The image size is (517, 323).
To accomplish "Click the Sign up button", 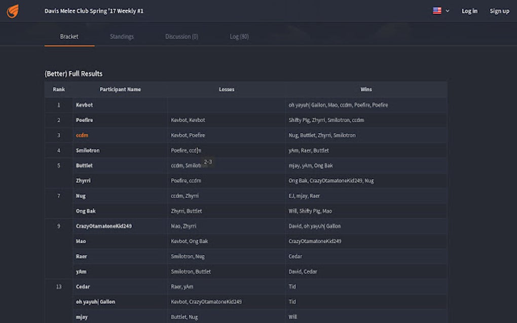I will tap(499, 10).
